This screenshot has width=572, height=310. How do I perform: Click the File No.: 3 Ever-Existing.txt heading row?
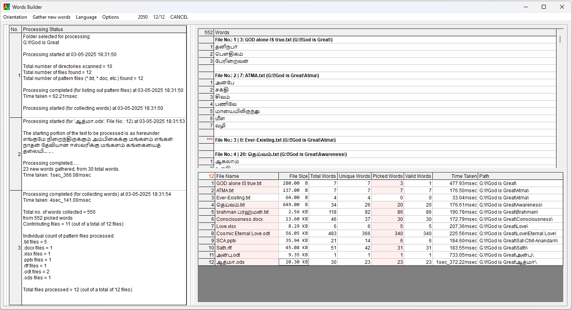pos(385,140)
